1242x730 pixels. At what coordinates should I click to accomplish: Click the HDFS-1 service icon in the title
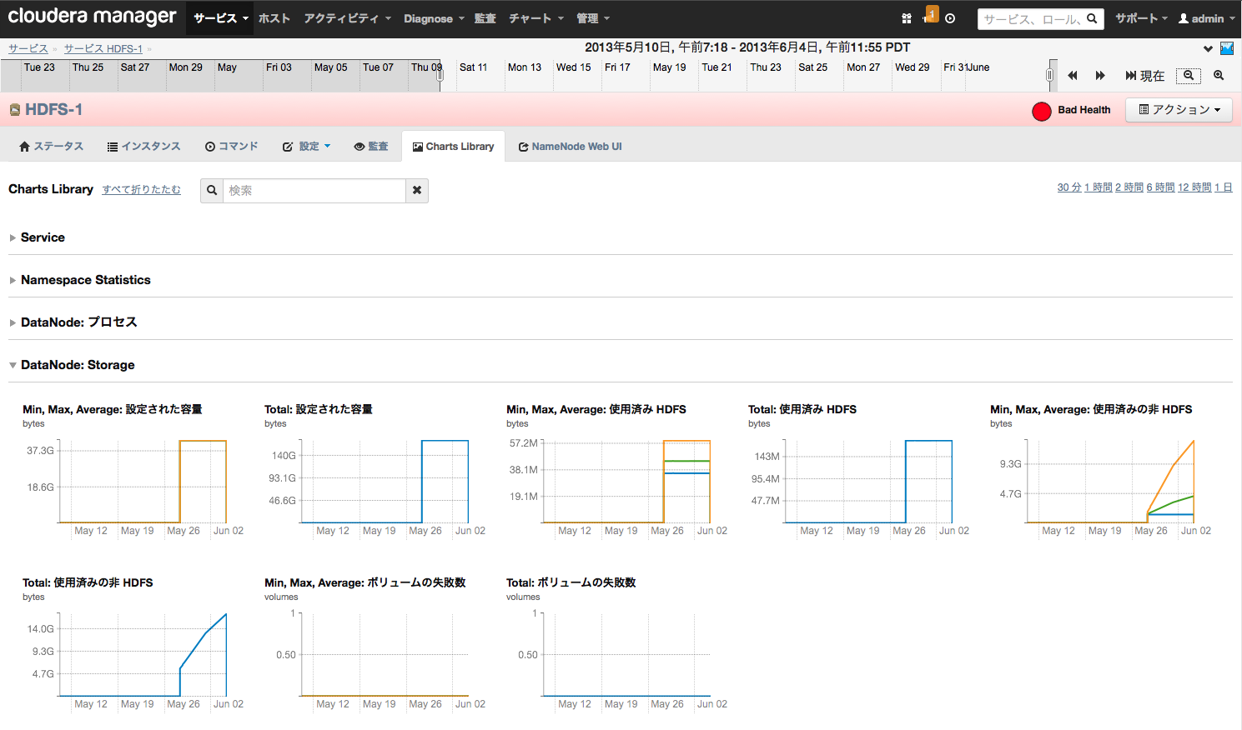(15, 110)
